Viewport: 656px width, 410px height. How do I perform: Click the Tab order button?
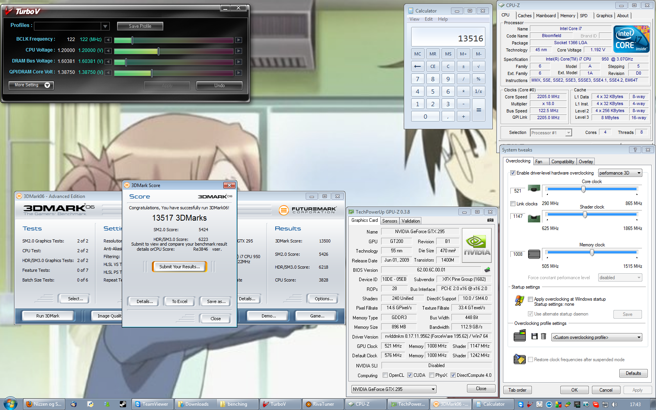517,390
